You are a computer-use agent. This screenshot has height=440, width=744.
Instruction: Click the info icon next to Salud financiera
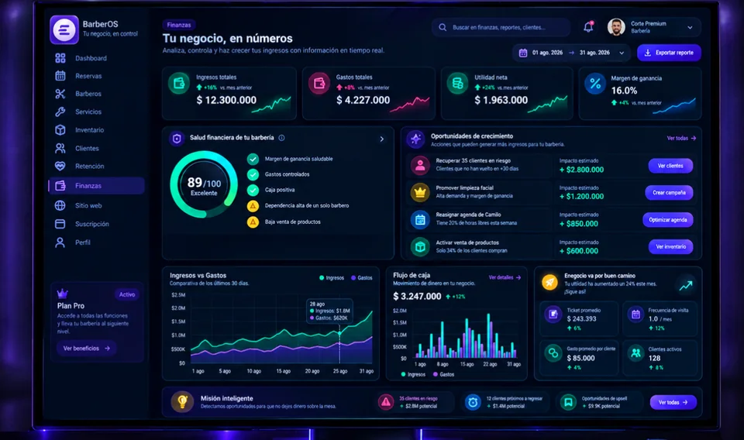[x=281, y=138]
